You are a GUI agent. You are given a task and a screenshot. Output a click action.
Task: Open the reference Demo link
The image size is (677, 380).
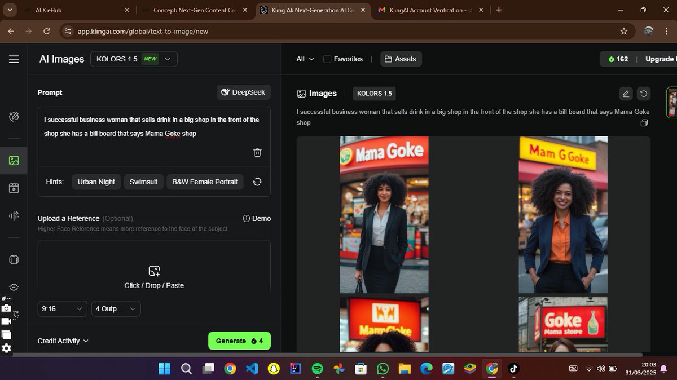coord(257,218)
